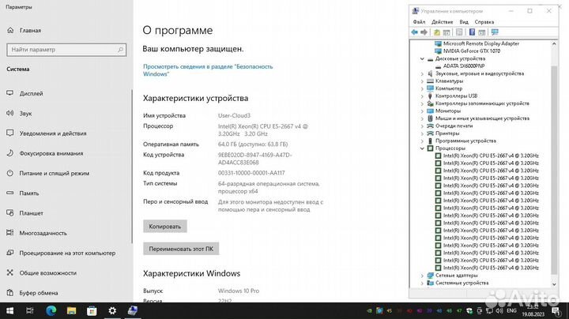This screenshot has height=319, width=569.
Task: Click Переименовать этот ПК button
Action: (x=181, y=249)
